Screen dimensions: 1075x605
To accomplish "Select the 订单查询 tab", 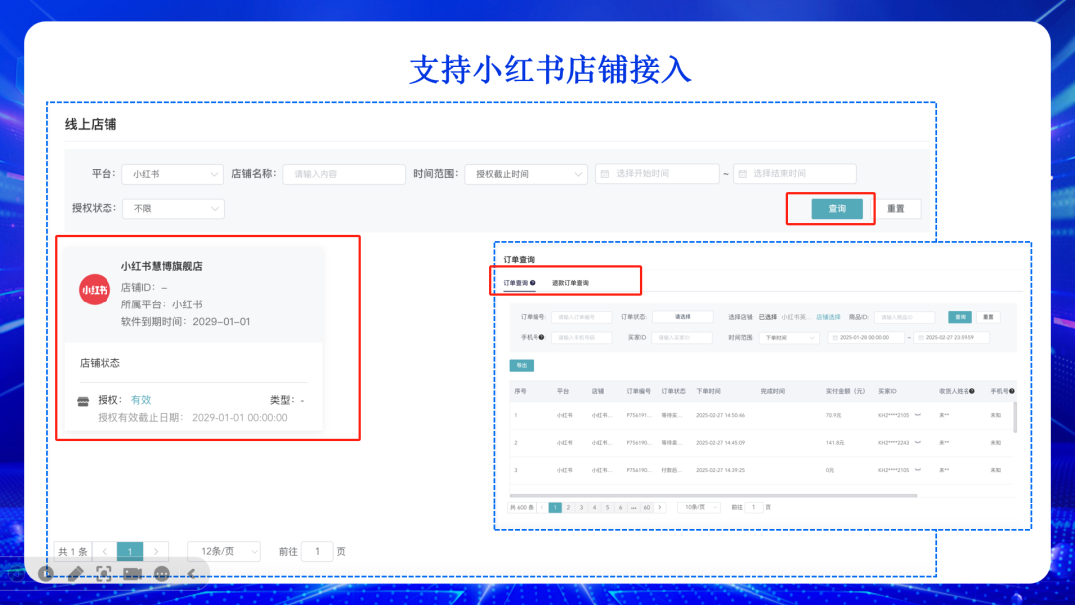I will (x=519, y=283).
